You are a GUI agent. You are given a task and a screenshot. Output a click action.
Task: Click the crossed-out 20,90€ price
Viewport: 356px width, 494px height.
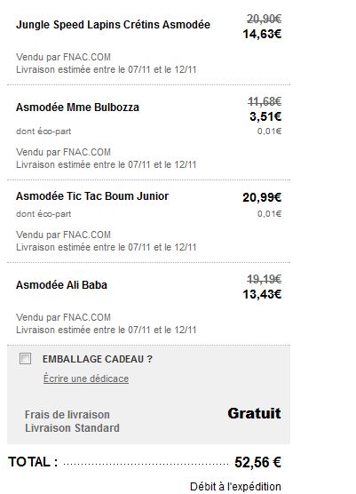point(264,20)
